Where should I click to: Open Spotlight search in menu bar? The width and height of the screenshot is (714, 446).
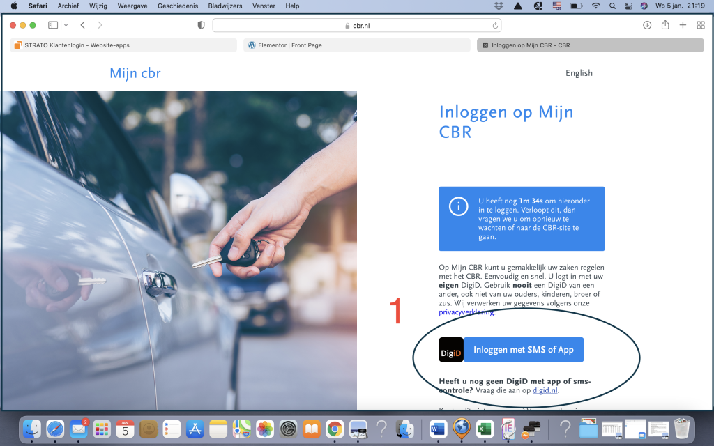(x=612, y=6)
